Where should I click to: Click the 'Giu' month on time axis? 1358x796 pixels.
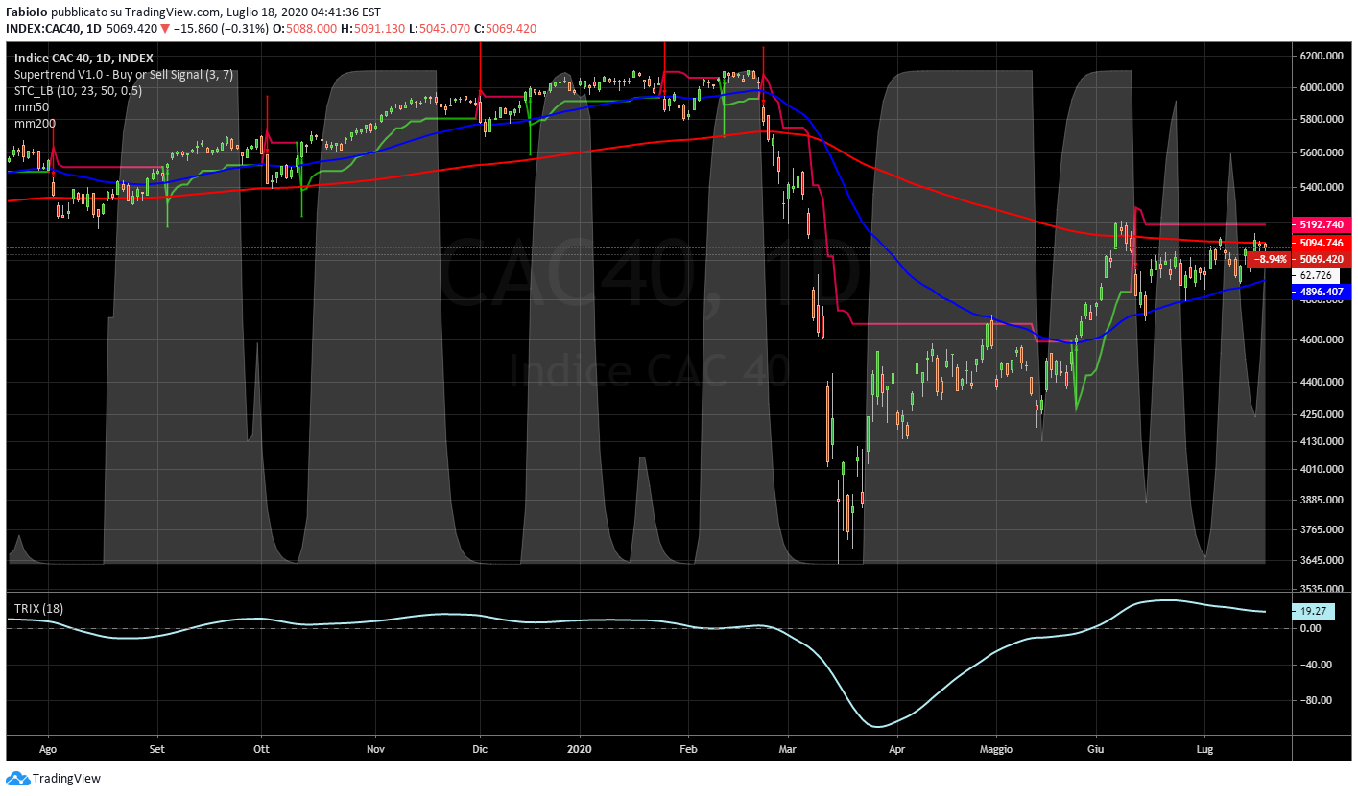(x=1094, y=747)
